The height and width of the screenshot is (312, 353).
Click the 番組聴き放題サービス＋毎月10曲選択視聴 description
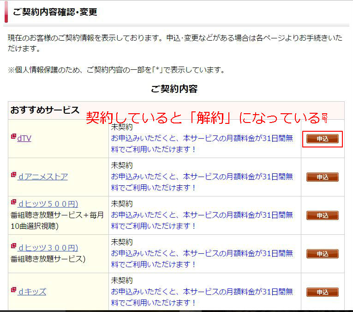tap(57, 220)
